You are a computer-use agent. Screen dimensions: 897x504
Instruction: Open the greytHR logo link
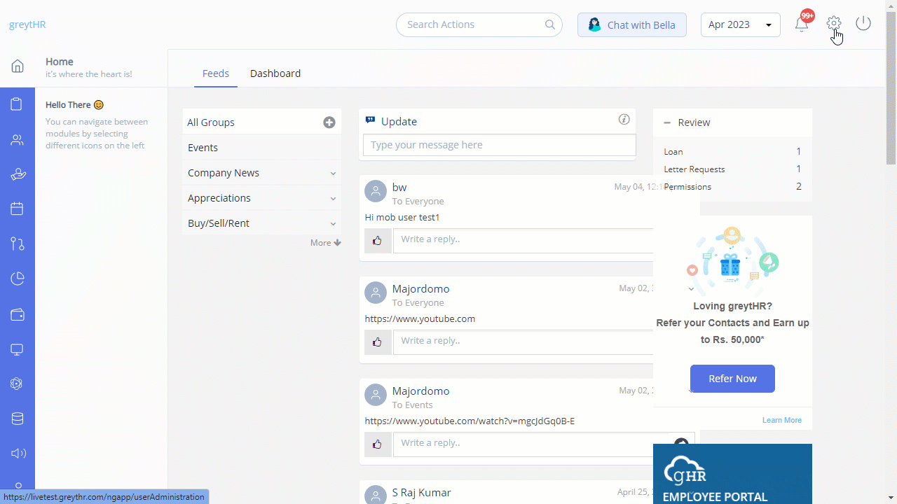[27, 24]
